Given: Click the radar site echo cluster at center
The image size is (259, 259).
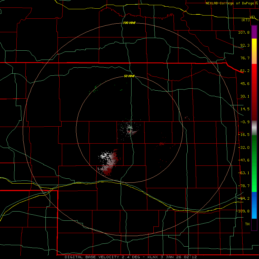Looking at the screenshot, I should (130, 129).
